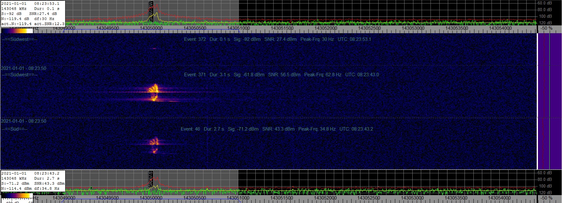
Task: Click the 143050000 tick on bottom frequency scale
Action: point(151,198)
